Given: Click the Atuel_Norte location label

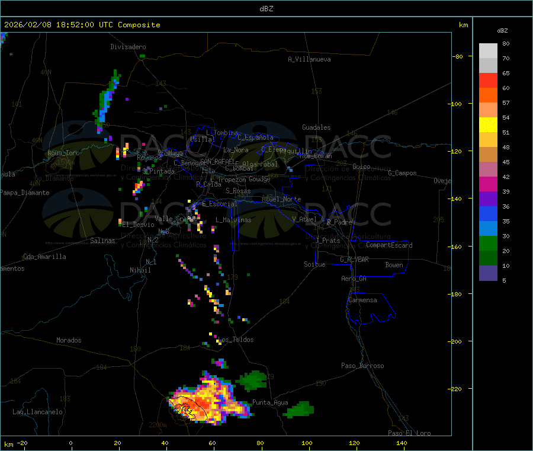Looking at the screenshot, I should (x=281, y=199).
